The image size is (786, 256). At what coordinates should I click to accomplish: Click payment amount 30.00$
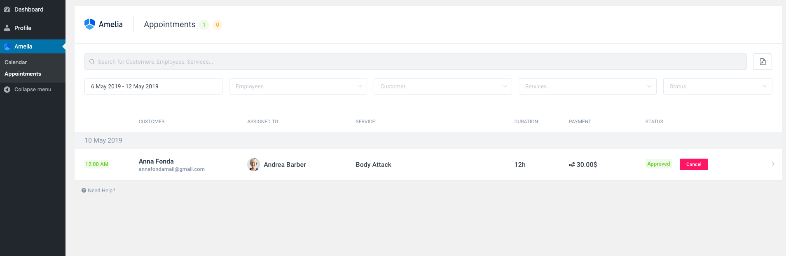click(587, 164)
